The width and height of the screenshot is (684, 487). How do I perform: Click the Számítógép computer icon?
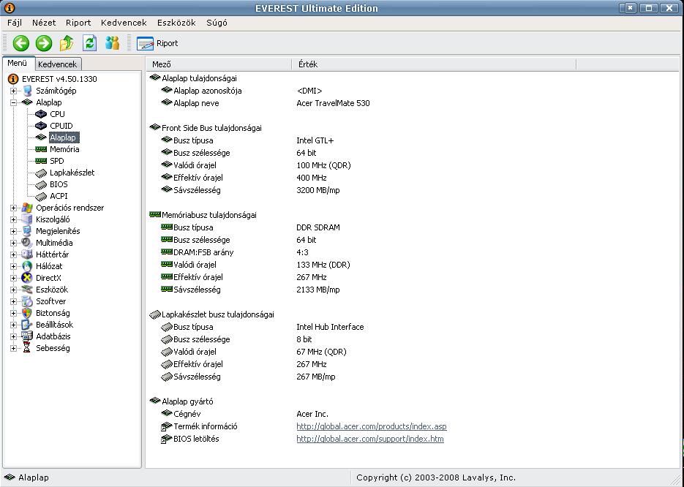coord(27,91)
